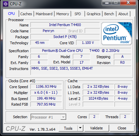Open the About tab
The image size is (139, 136).
point(123,14)
